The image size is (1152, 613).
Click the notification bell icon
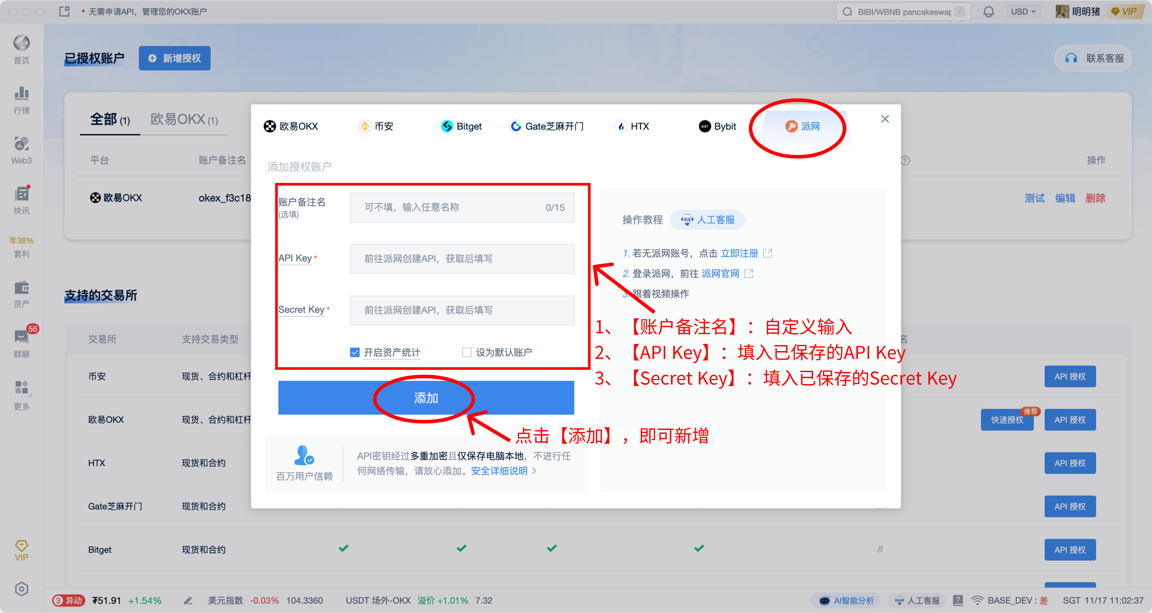[x=988, y=12]
